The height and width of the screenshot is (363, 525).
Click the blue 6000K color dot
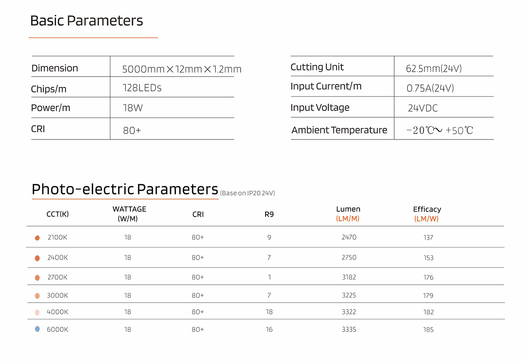pyautogui.click(x=37, y=329)
